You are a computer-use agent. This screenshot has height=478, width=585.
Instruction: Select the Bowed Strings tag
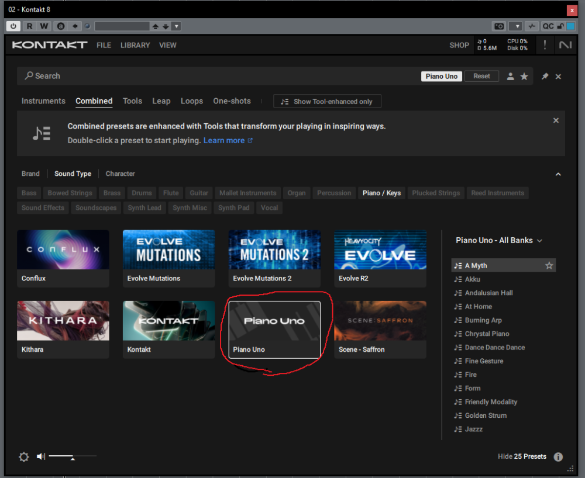point(70,193)
